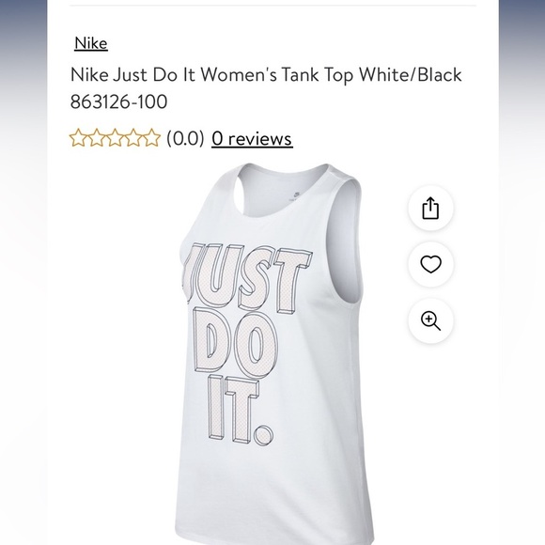Click the Nike label inside the collar
The image size is (545, 545).
(295, 195)
